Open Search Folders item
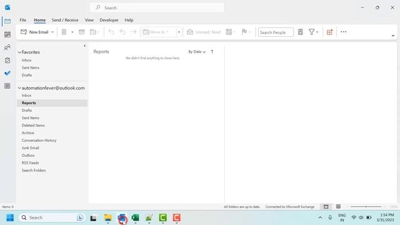This screenshot has height=225, width=400. point(34,171)
